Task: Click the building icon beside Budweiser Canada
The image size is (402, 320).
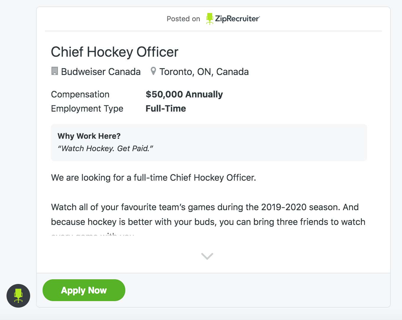Action: [55, 71]
